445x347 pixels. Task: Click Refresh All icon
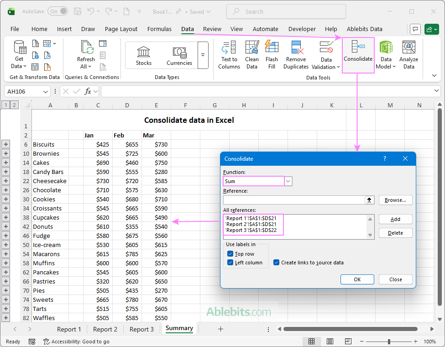pos(86,48)
